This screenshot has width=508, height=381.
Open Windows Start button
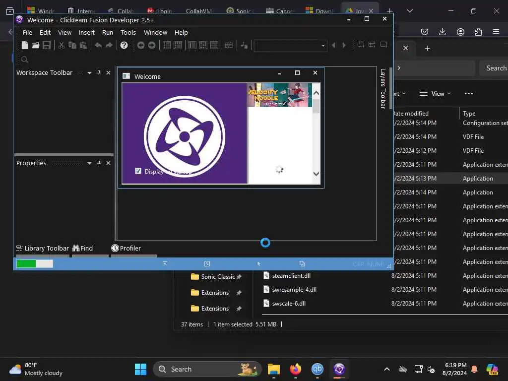click(140, 369)
